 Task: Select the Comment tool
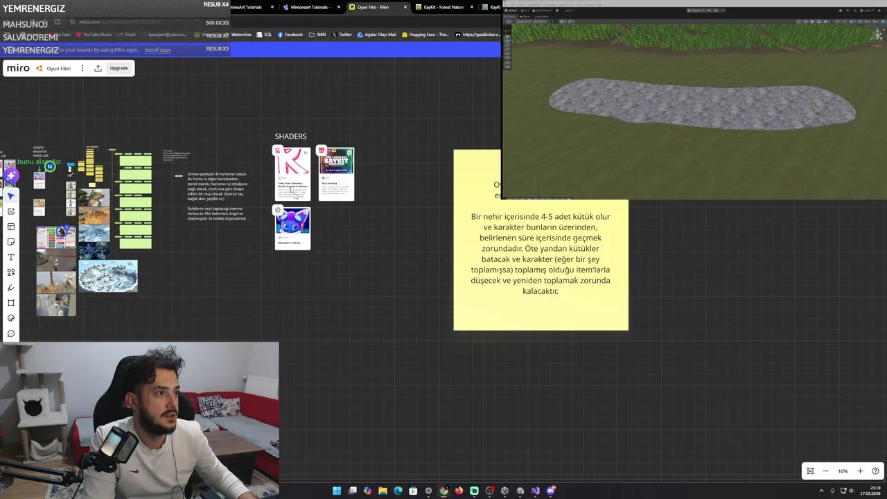[11, 333]
